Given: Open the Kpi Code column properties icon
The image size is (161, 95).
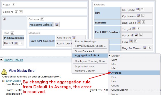Looking at the screenshot, I should tap(137, 10).
